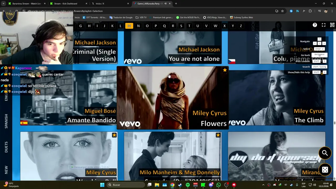Click the taskbar Buscar search box
This screenshot has height=189, width=336.
[126, 185]
